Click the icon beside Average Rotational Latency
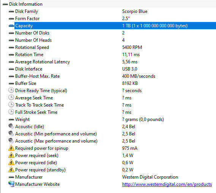 (11, 62)
